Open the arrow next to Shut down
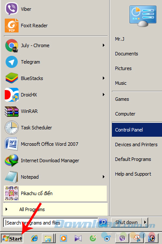 [x=145, y=222]
